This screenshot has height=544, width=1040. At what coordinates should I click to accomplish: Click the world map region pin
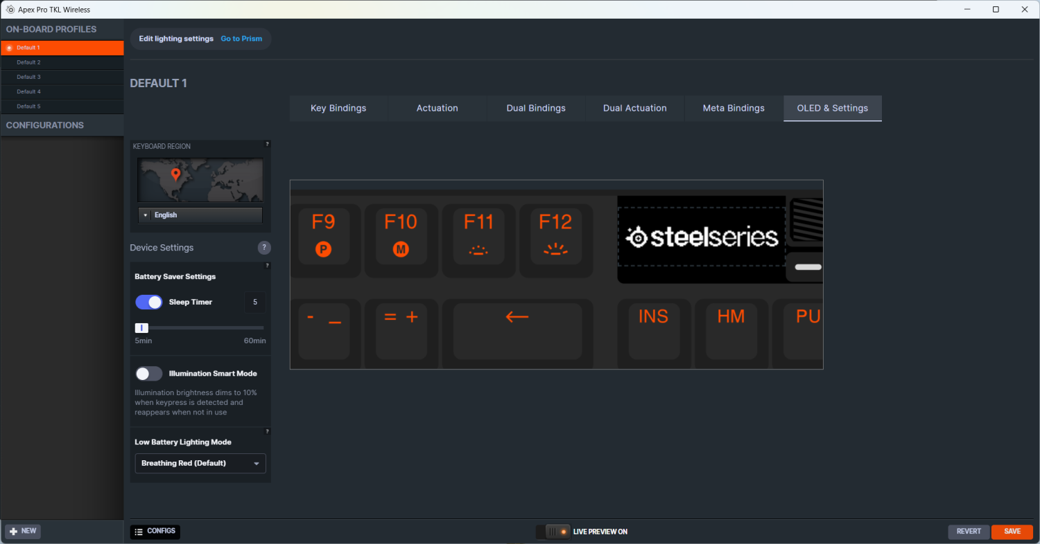pyautogui.click(x=175, y=174)
